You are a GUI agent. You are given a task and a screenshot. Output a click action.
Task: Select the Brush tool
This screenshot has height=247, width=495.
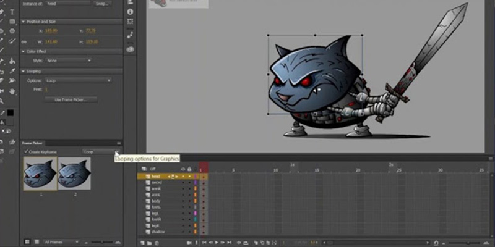[12, 41]
